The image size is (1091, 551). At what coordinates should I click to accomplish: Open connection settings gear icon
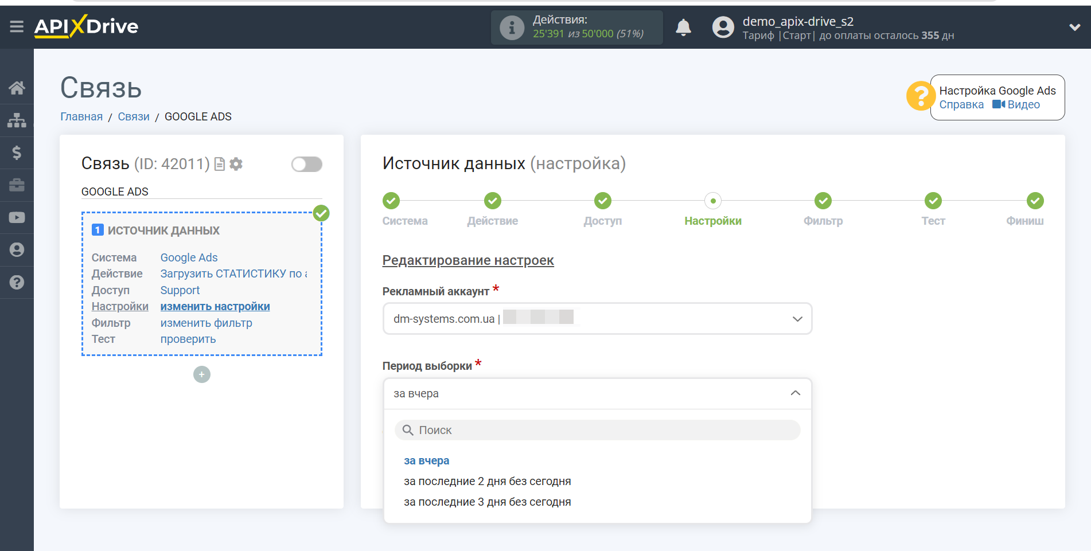point(236,165)
